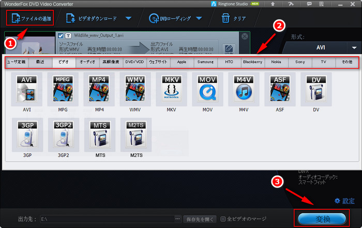Expand the ビデオダウンロード dropdown arrow

pyautogui.click(x=129, y=18)
